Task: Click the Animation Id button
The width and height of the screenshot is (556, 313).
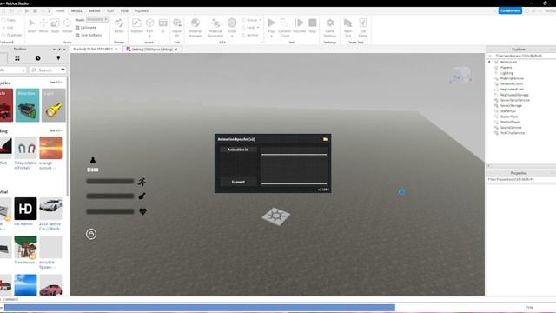Action: [238, 150]
